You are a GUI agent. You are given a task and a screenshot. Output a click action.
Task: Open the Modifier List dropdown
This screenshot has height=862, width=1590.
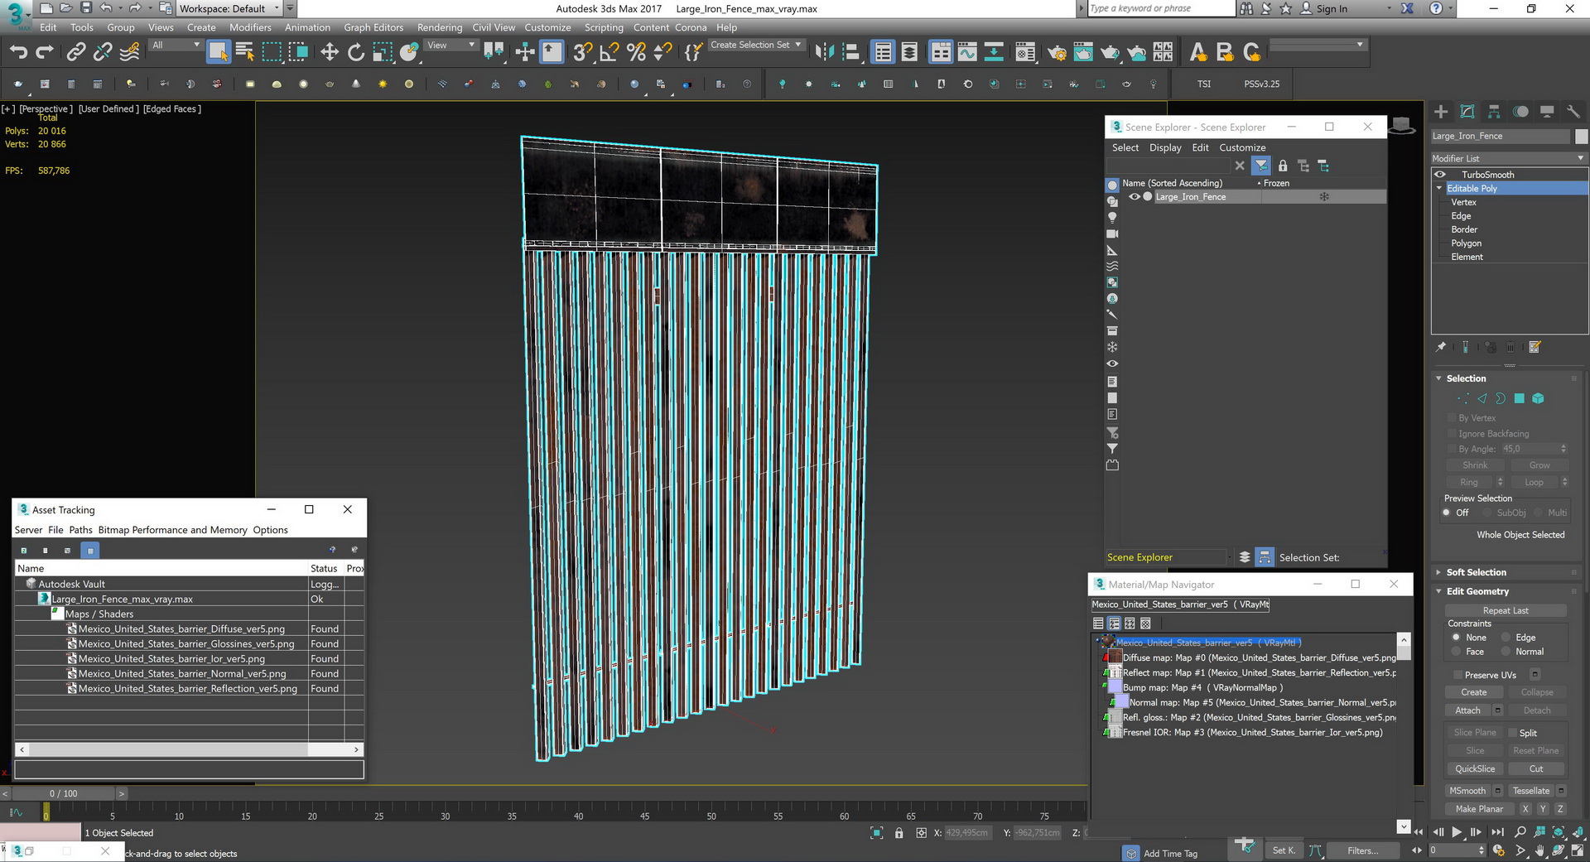click(1509, 158)
